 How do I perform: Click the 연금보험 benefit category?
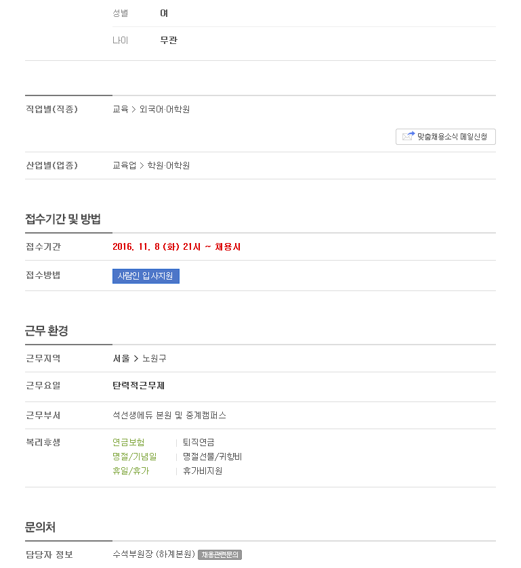(x=128, y=442)
